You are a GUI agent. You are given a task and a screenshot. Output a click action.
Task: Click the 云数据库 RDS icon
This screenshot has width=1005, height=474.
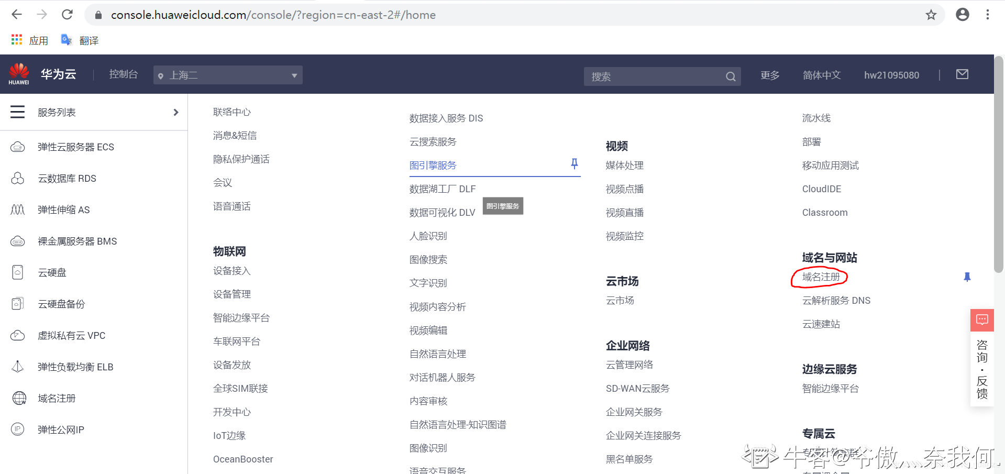(x=18, y=179)
